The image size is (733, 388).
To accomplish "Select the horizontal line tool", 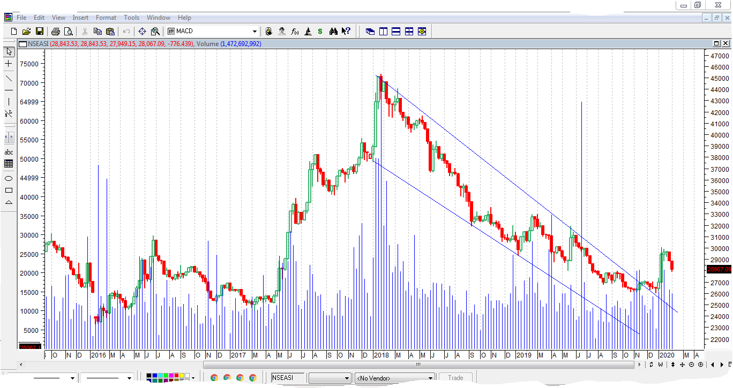I will 9,90.
